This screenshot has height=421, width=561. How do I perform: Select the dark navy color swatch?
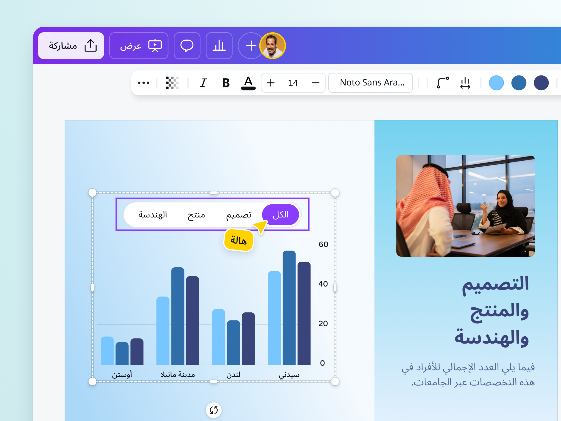tap(541, 83)
